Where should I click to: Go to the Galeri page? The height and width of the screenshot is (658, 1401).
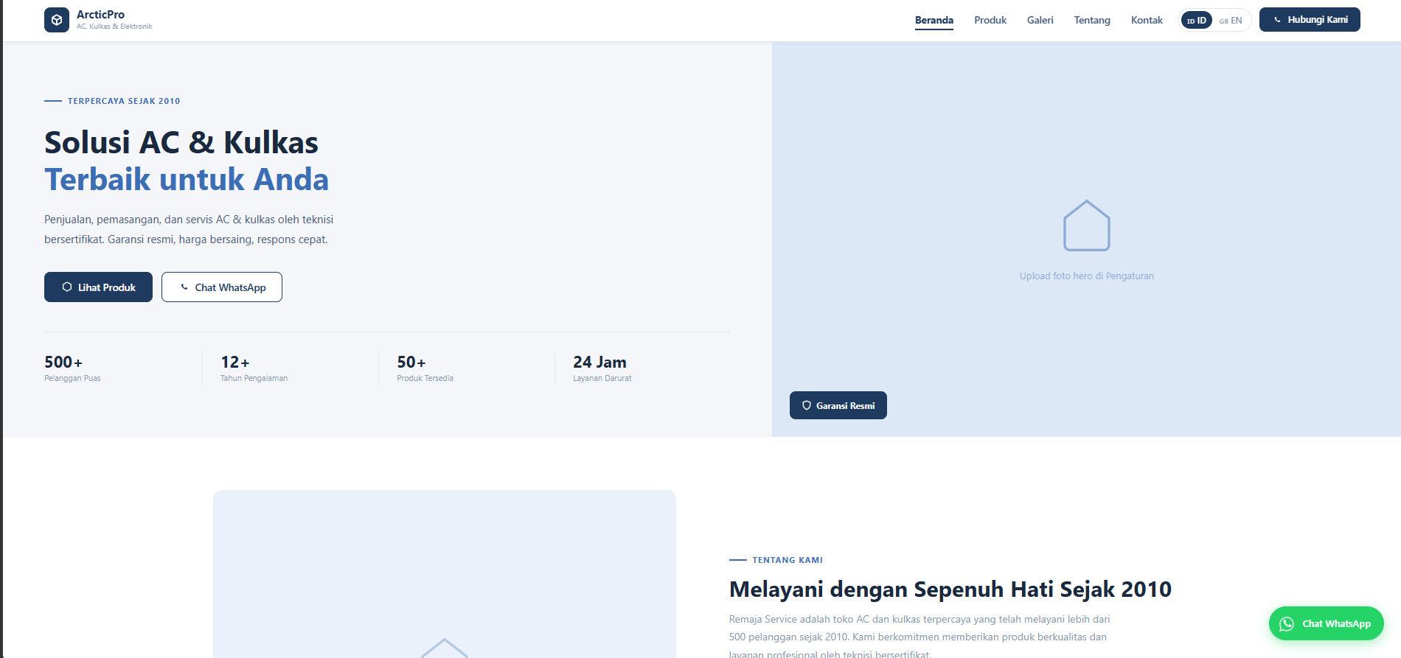click(1040, 20)
